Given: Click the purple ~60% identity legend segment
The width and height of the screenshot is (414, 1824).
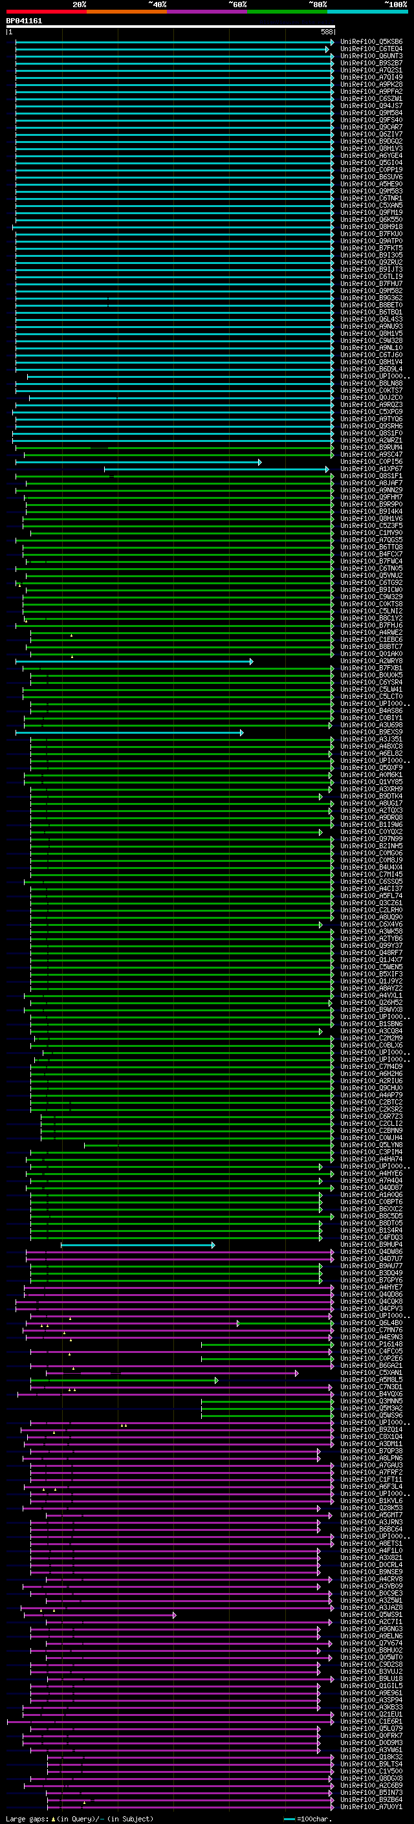Looking at the screenshot, I should (x=208, y=12).
